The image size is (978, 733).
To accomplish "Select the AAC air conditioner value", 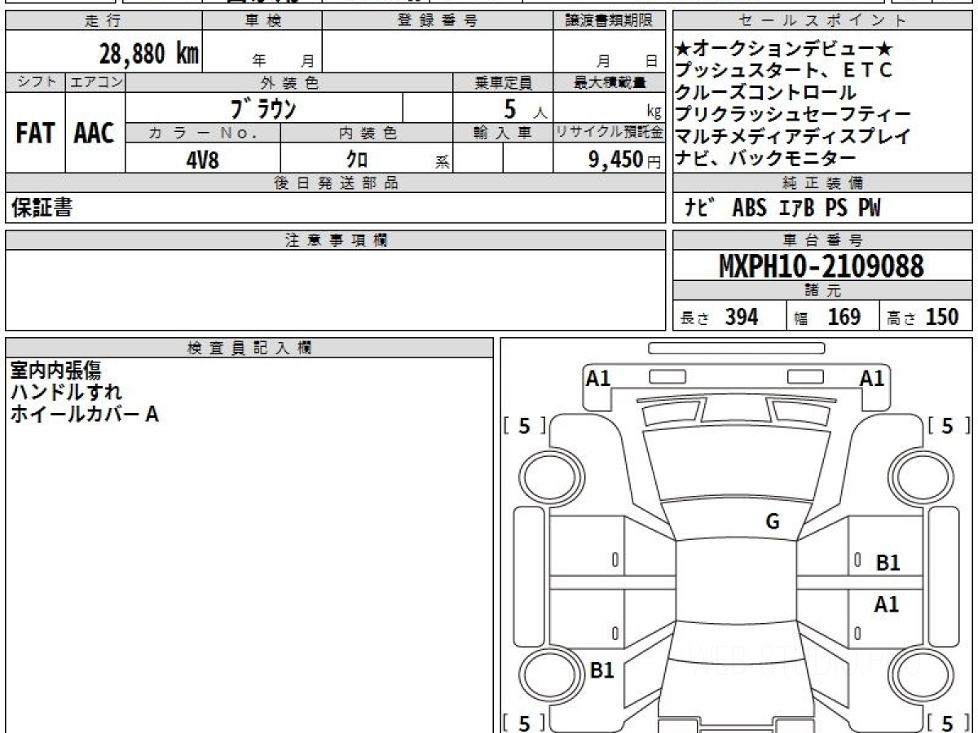I will 95,133.
